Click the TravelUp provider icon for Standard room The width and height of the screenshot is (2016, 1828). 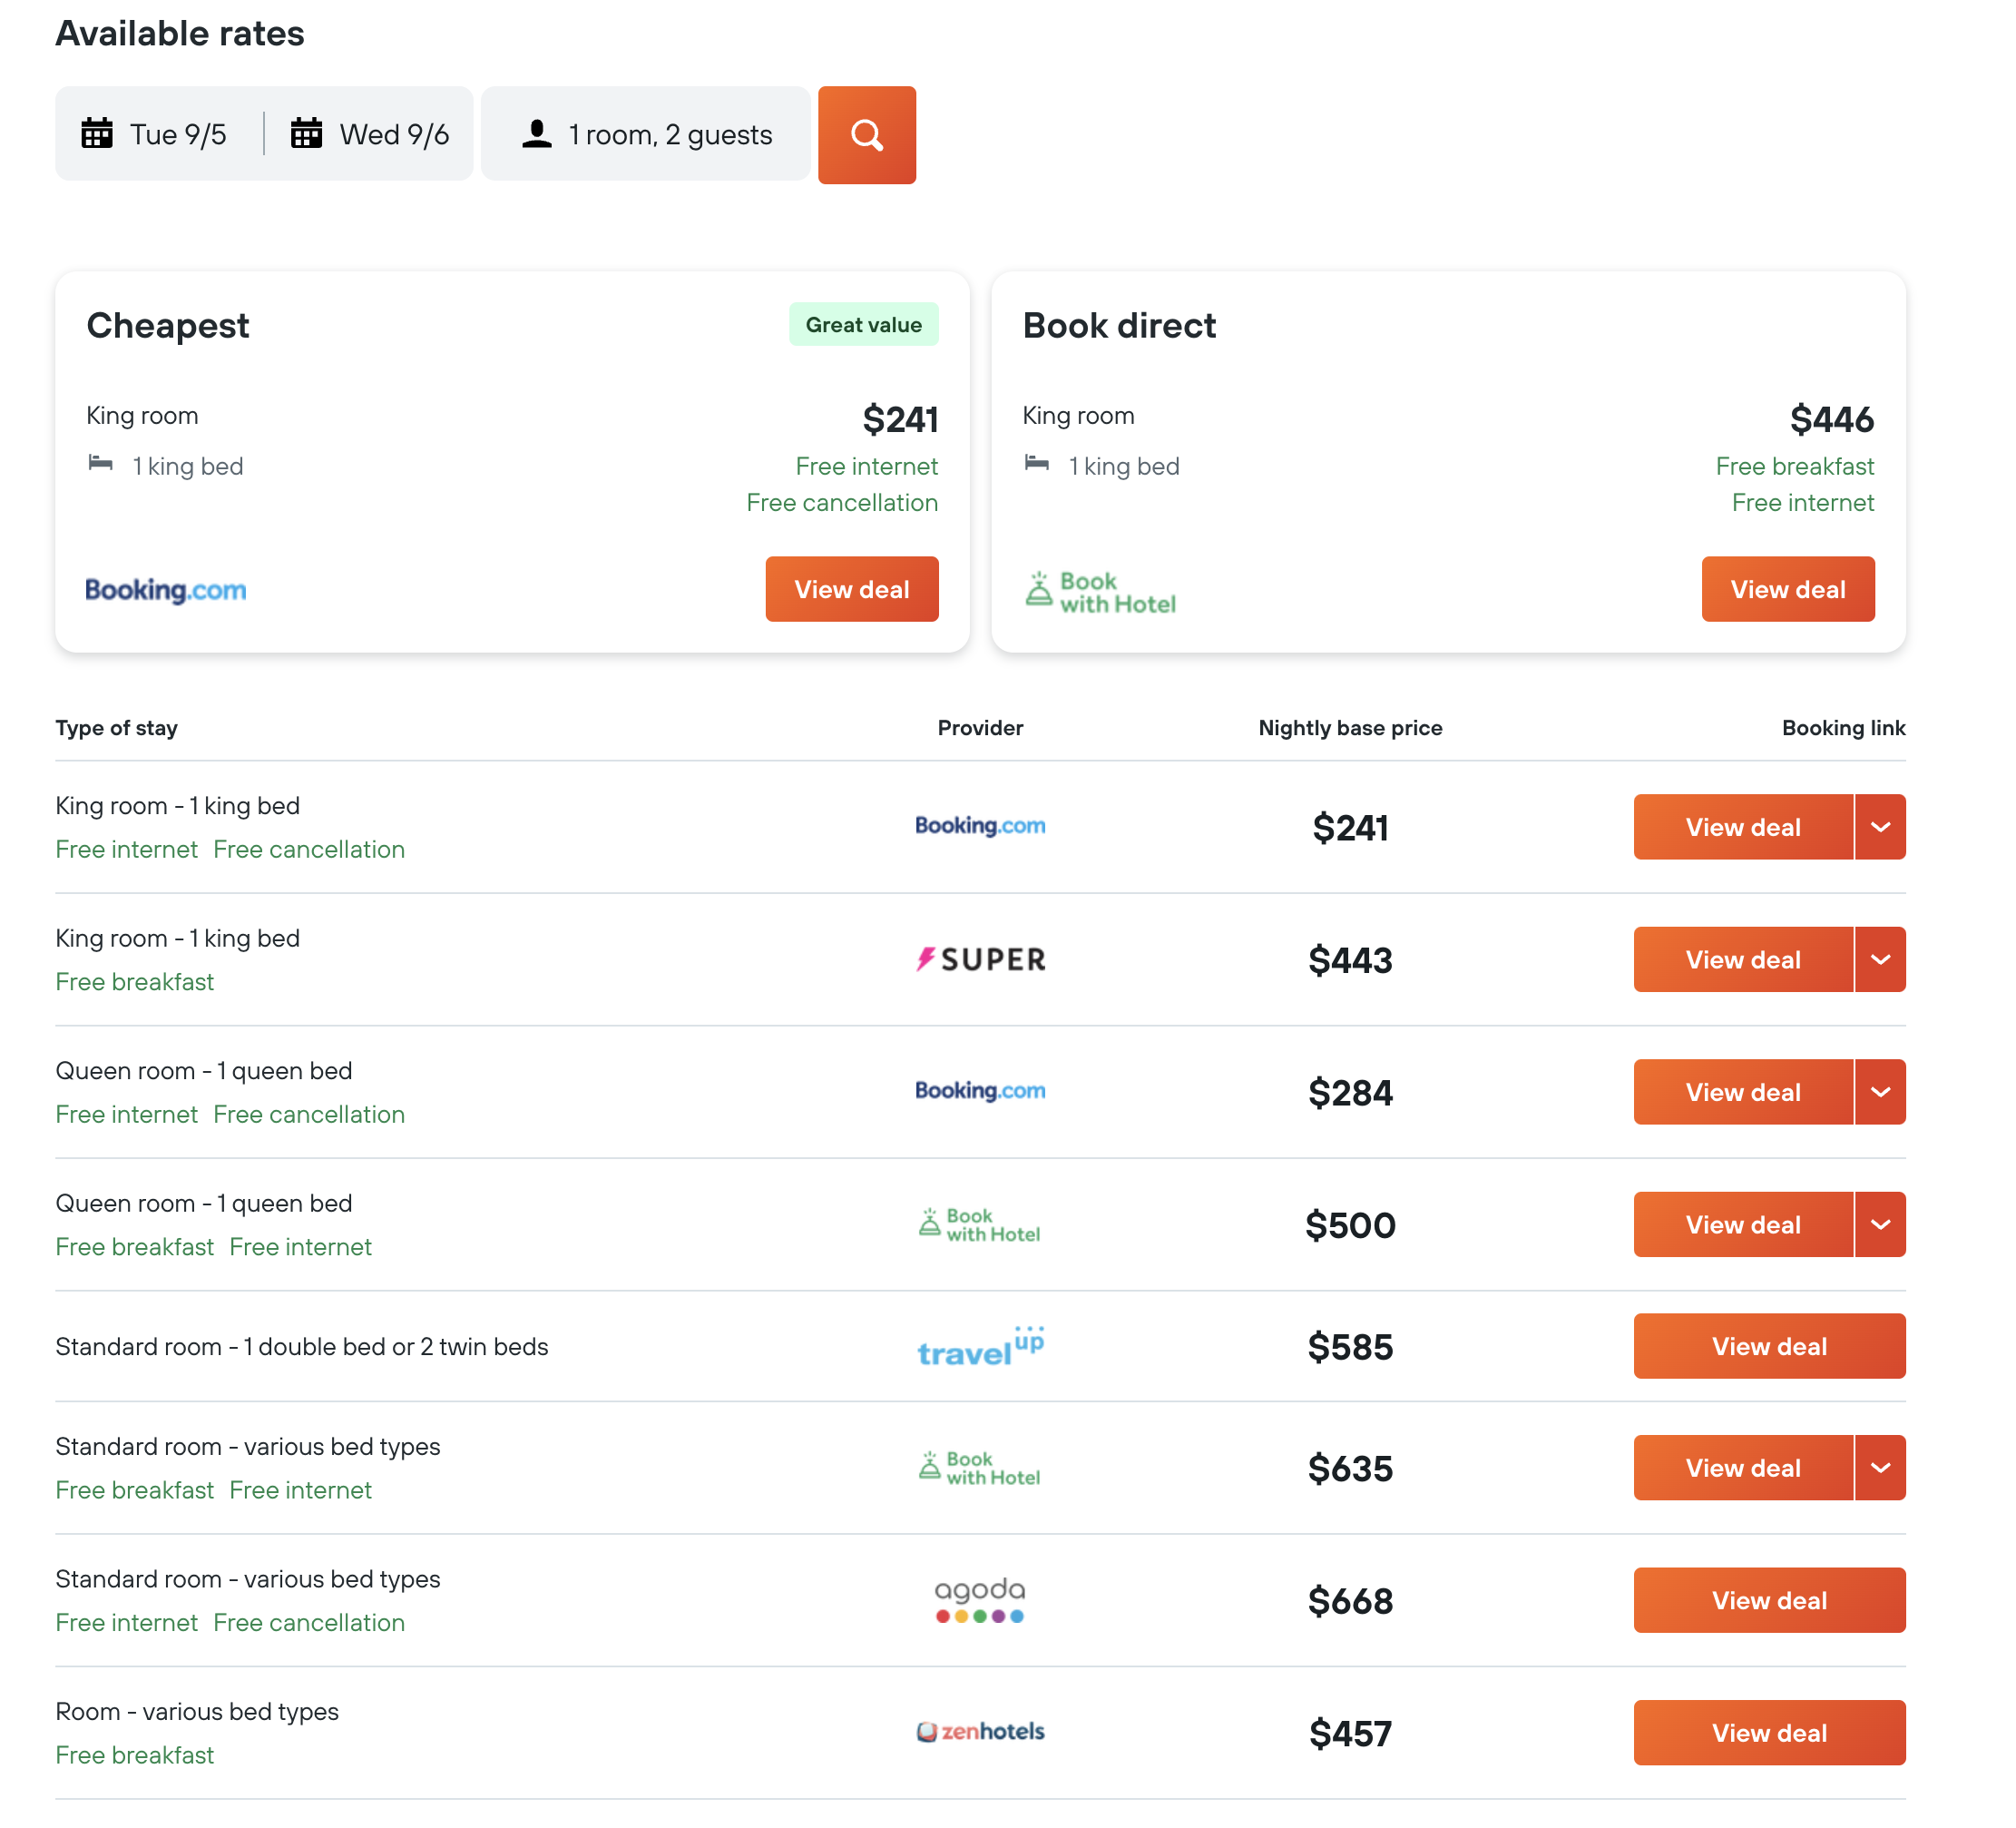click(x=980, y=1345)
